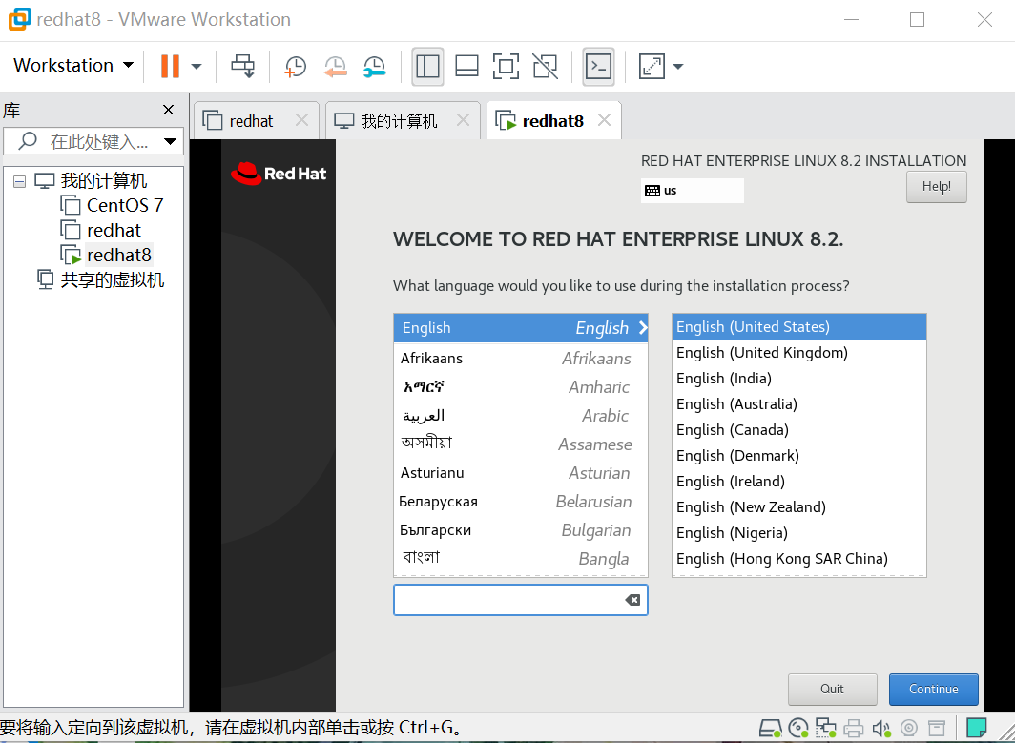Close the redhat8 tab

click(x=604, y=120)
